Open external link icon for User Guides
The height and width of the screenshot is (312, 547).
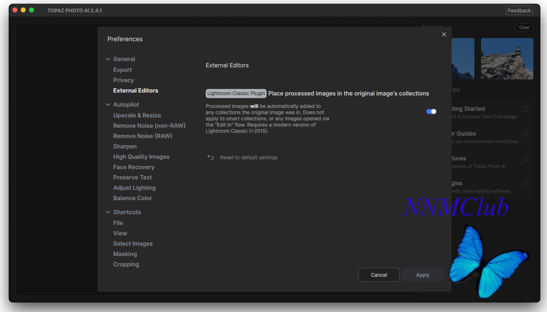pos(525,134)
